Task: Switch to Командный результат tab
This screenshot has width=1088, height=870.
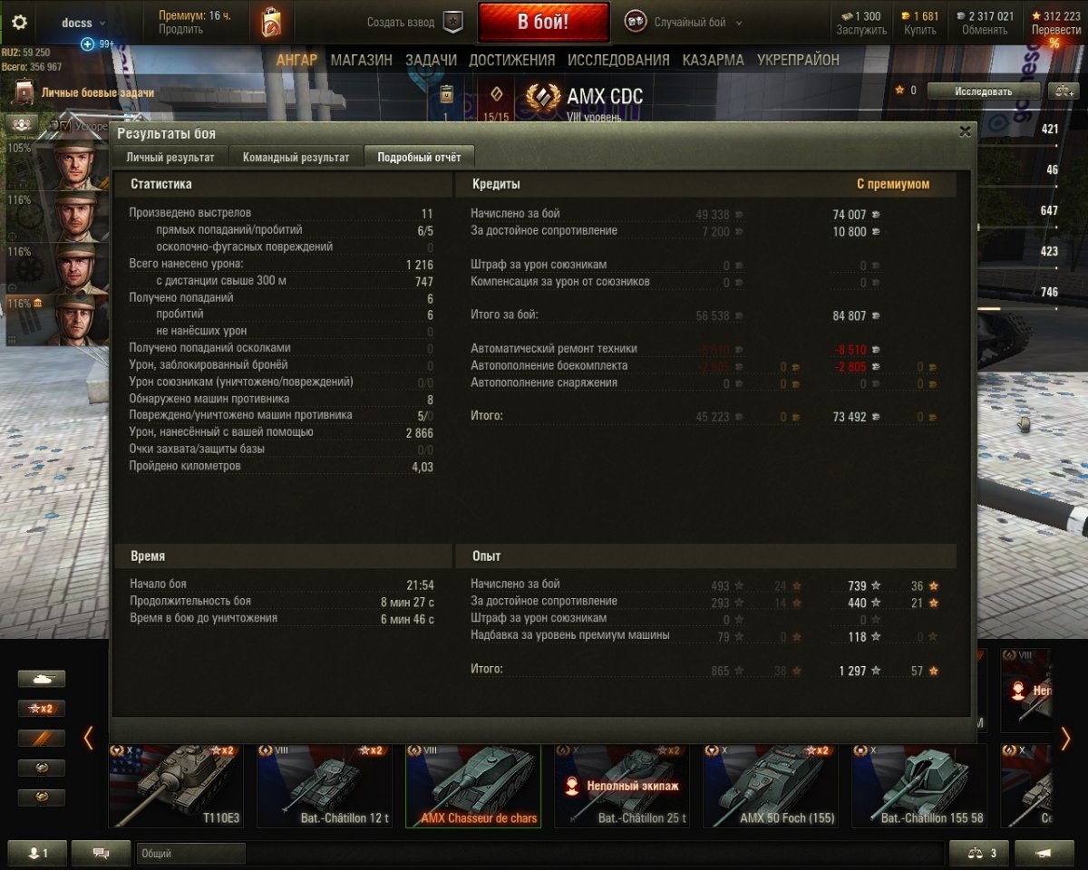Action: tap(296, 157)
